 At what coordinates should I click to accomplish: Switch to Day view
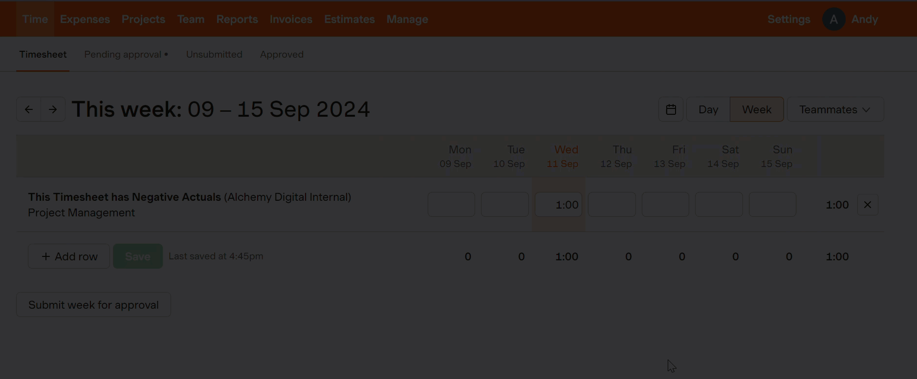tap(708, 109)
